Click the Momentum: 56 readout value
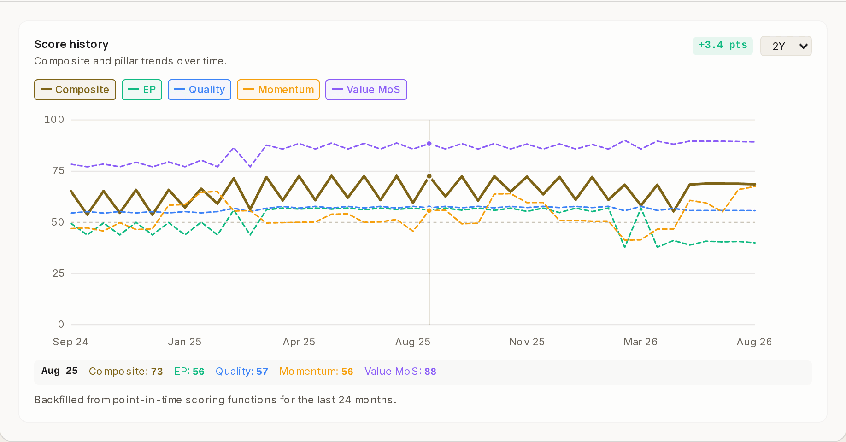This screenshot has width=846, height=442. [x=316, y=372]
